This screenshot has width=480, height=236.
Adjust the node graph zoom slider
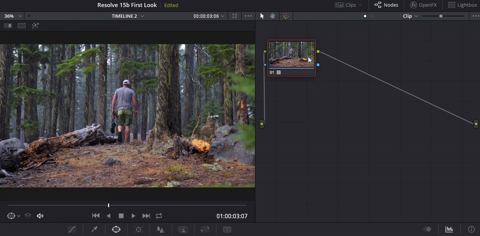click(x=441, y=16)
